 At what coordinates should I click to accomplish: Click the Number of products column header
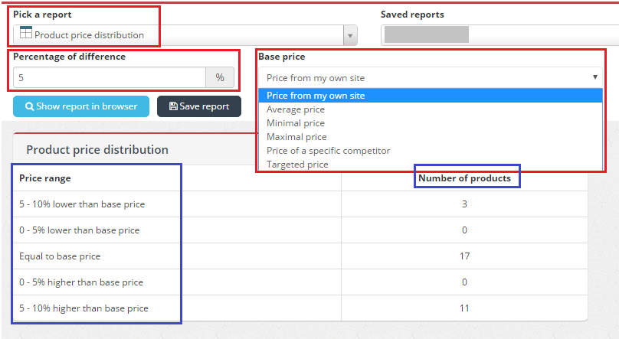[464, 178]
